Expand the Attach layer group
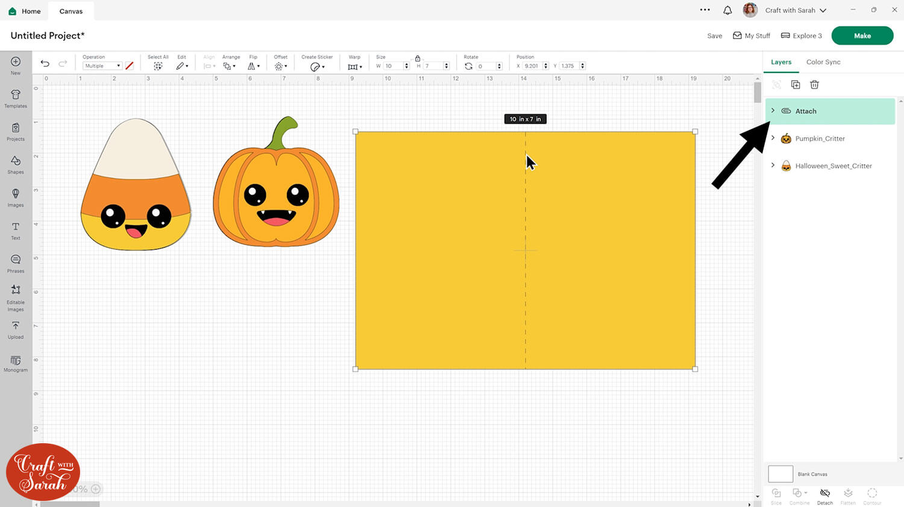The width and height of the screenshot is (904, 507). 773,111
